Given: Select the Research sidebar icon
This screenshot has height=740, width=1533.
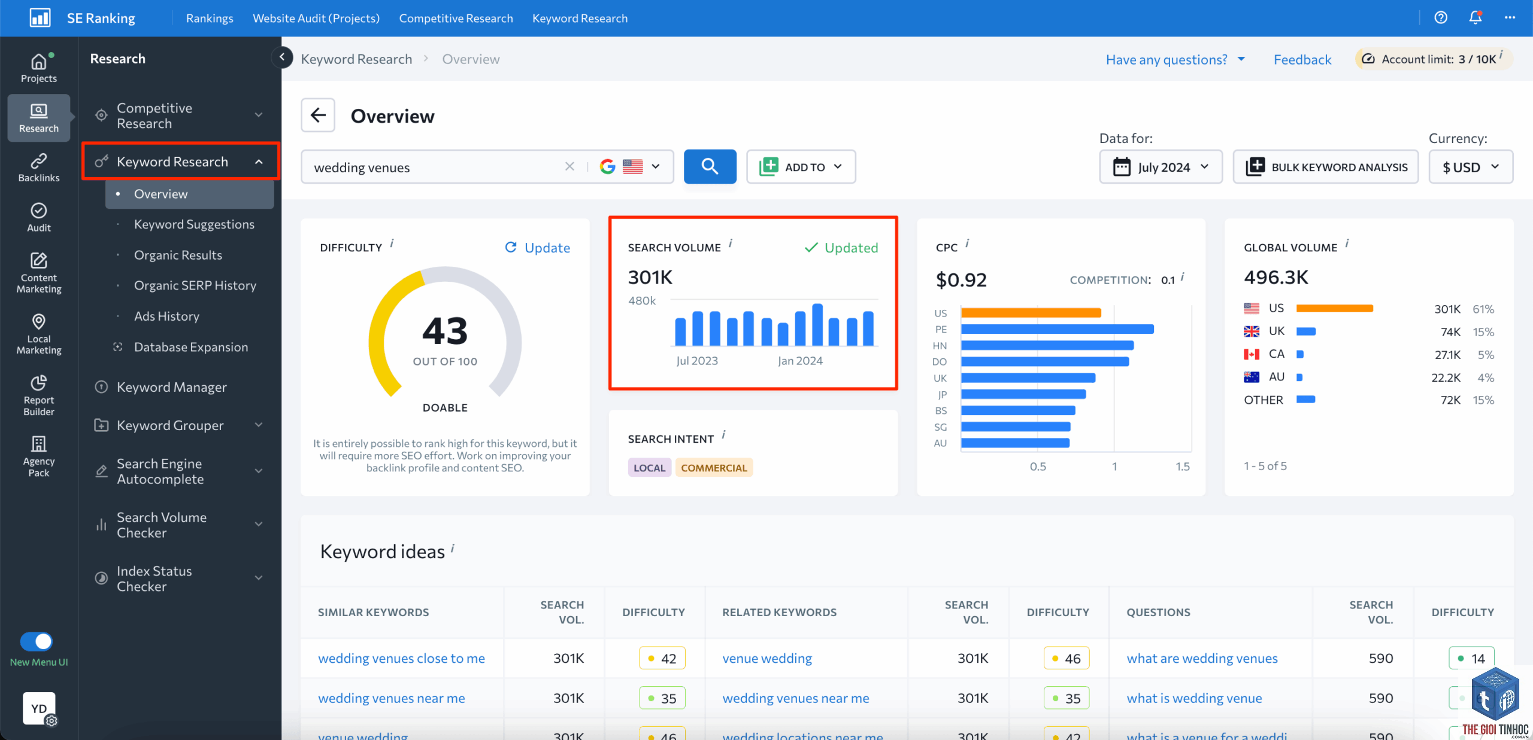Looking at the screenshot, I should pos(39,117).
